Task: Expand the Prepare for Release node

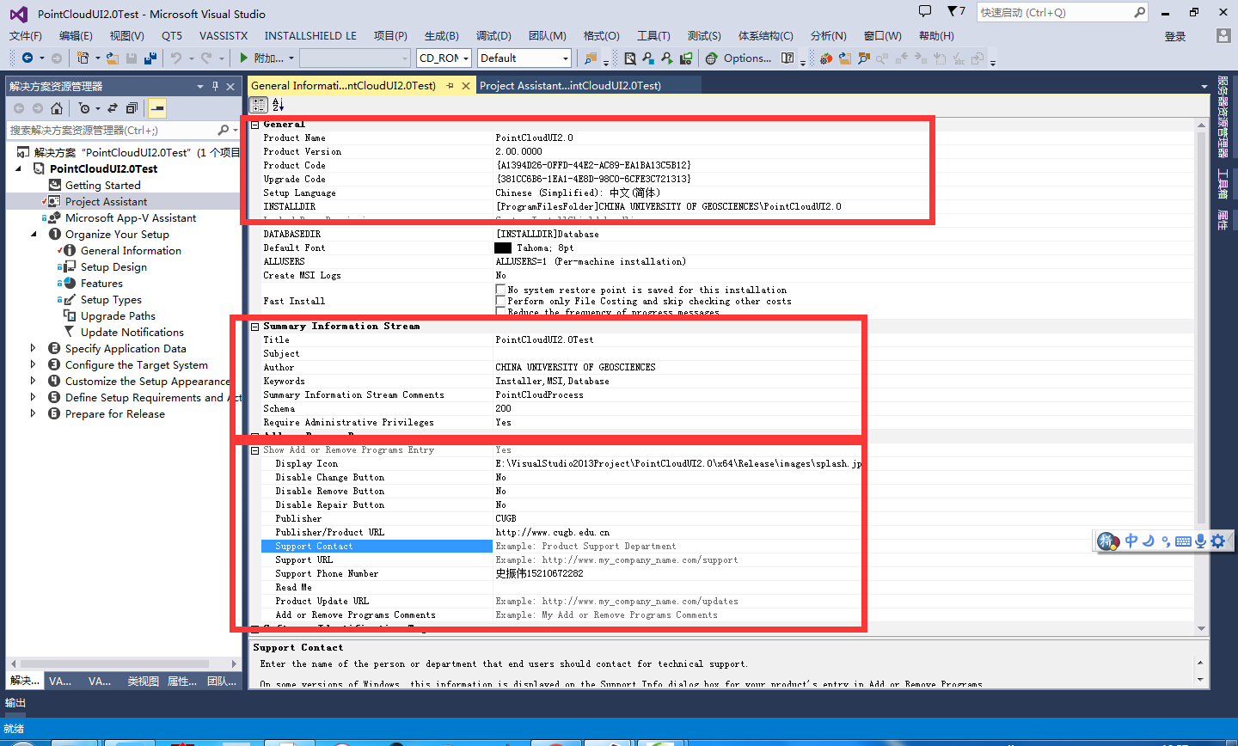Action: [x=34, y=413]
